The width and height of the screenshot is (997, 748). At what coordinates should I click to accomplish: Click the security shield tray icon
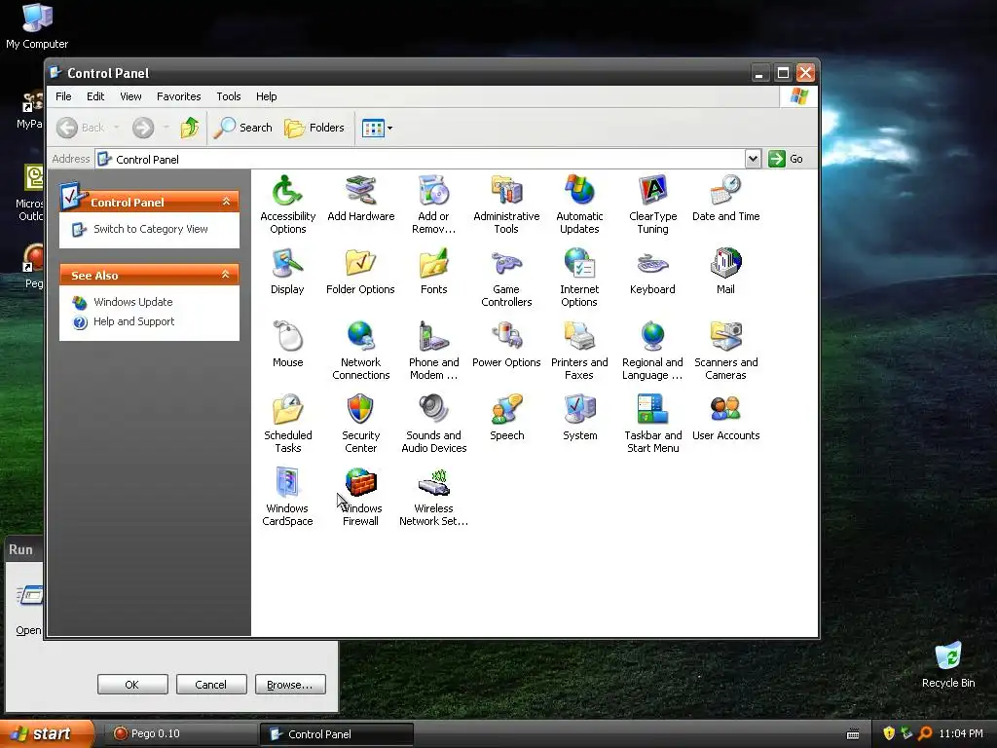click(x=889, y=733)
